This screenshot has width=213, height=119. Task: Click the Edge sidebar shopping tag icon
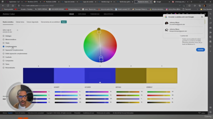[x=210, y=23]
